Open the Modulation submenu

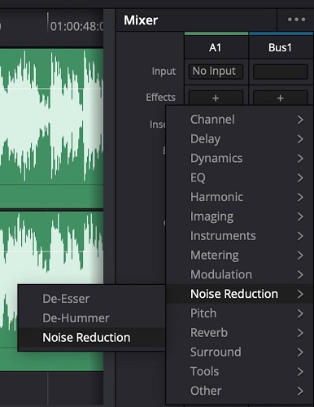(239, 274)
